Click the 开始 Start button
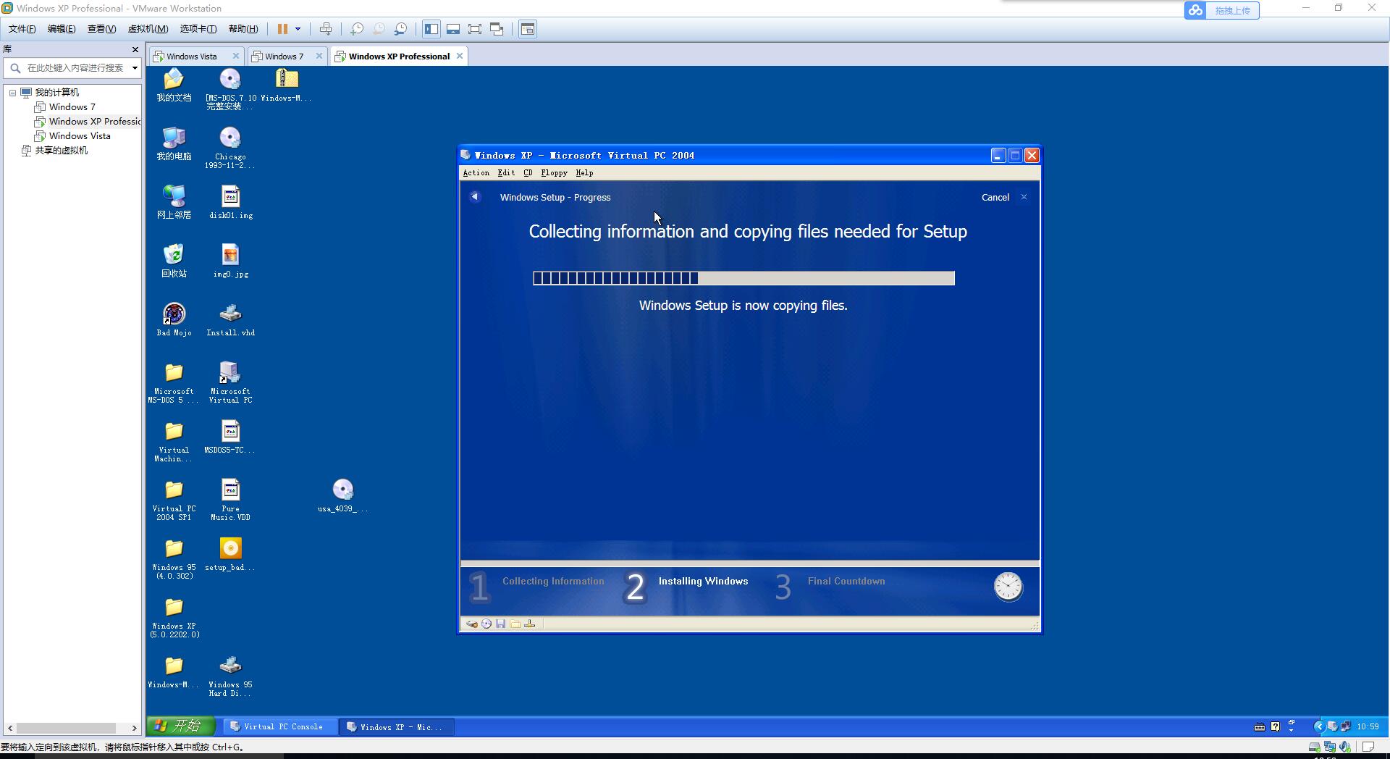This screenshot has width=1390, height=759. coord(181,726)
